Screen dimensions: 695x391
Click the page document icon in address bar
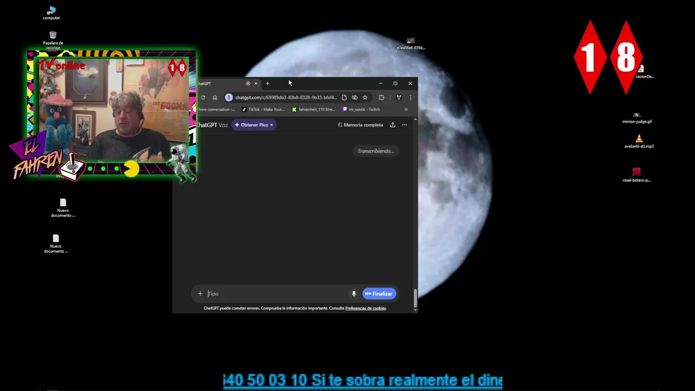[344, 98]
